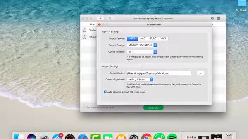Open App Store in the Dock
Image resolution: width=248 pixels, height=139 pixels.
point(57,136)
